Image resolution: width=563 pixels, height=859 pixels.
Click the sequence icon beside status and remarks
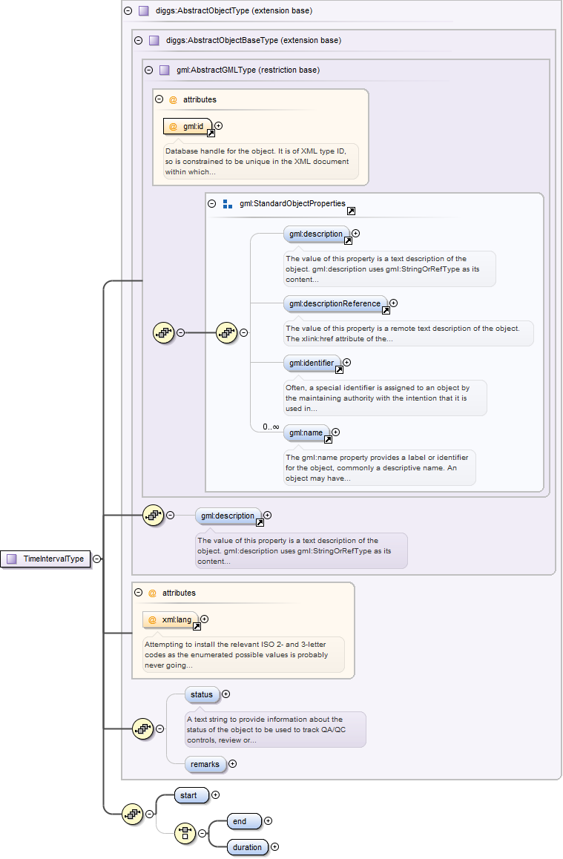click(x=142, y=728)
